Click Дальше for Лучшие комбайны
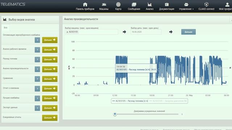 coord(50,98)
